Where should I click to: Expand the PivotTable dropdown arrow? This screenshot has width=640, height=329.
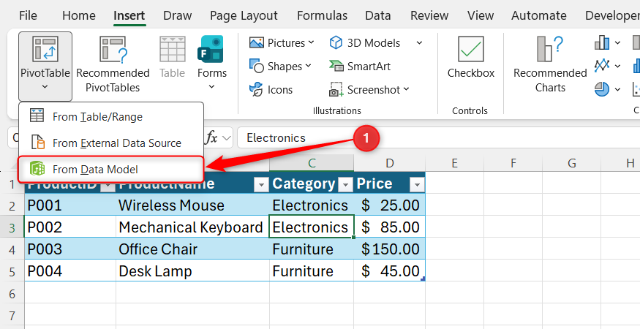tap(45, 86)
